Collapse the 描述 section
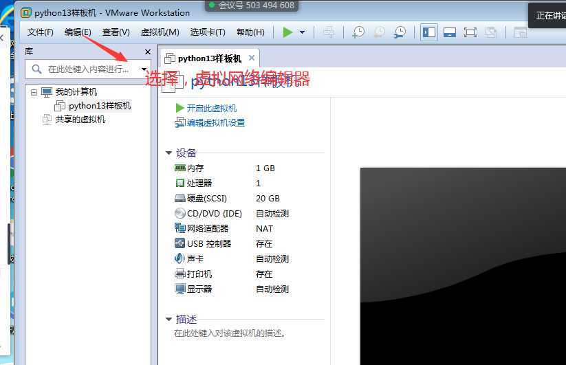Image resolution: width=566 pixels, height=365 pixels. click(168, 319)
